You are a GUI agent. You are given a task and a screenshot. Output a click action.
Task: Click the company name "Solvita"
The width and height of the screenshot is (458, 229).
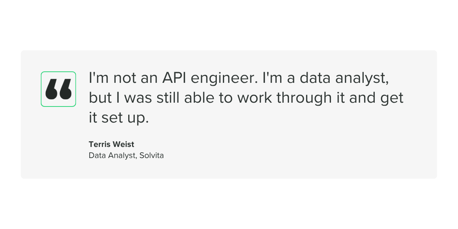152,156
